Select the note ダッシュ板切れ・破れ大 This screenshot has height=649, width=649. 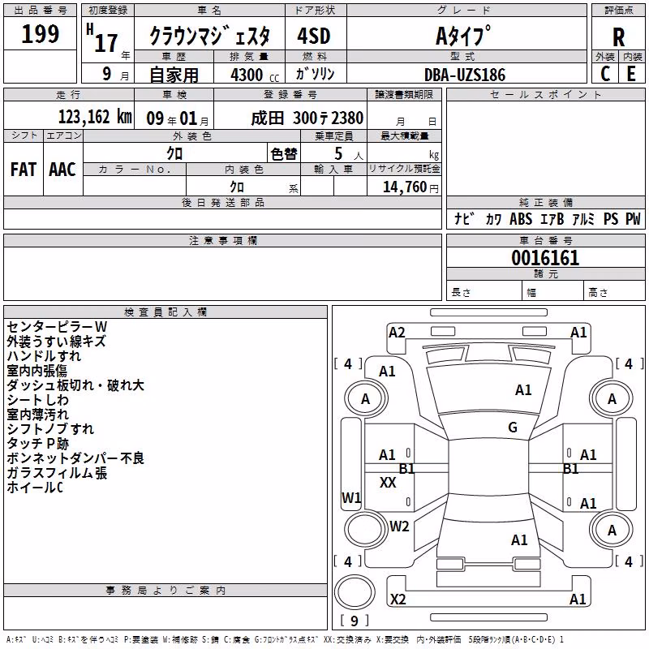pos(75,385)
